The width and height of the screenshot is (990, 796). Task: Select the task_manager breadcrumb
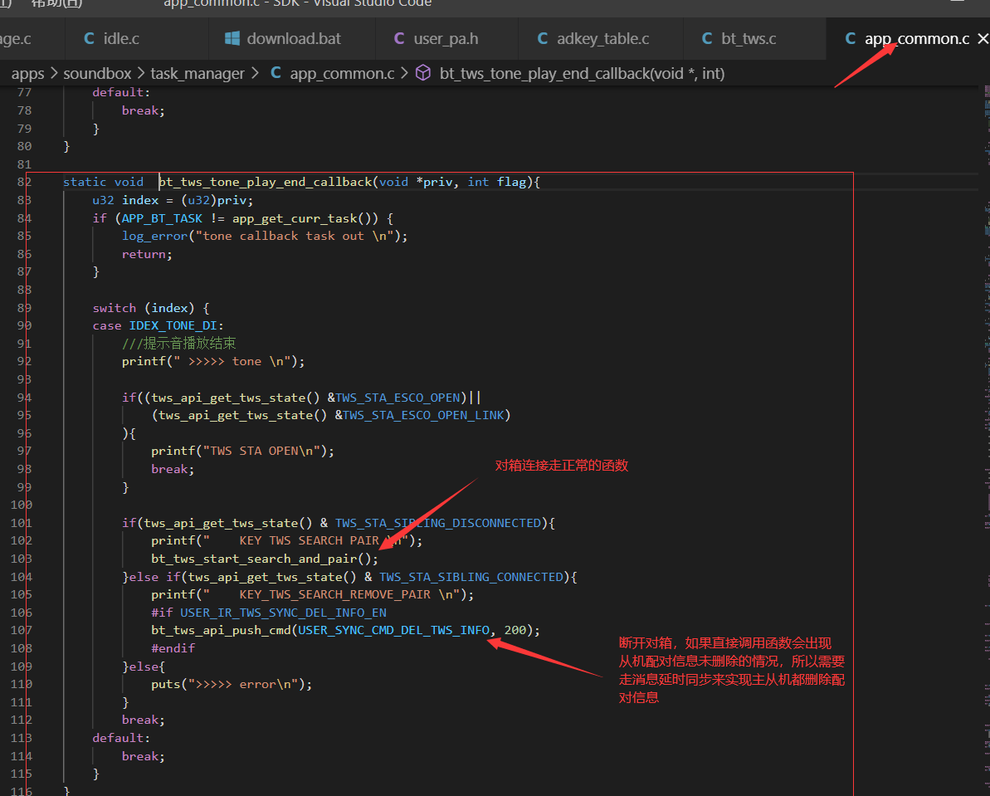[197, 73]
